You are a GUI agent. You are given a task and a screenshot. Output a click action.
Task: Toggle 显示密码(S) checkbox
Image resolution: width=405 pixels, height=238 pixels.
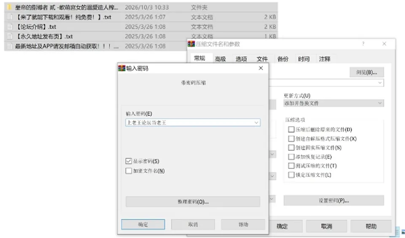pyautogui.click(x=129, y=161)
